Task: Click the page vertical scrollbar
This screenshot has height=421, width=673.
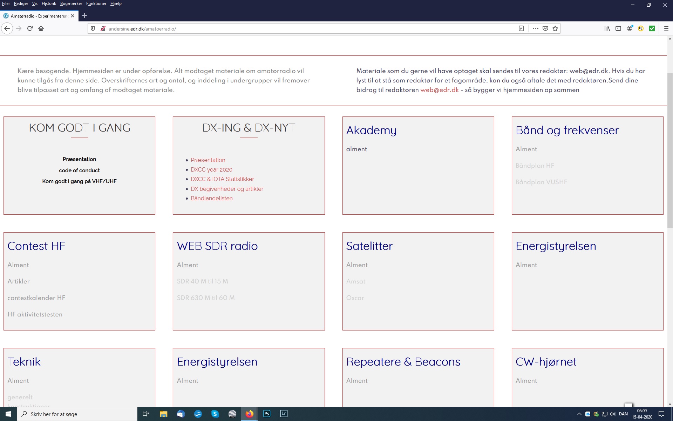Action: (669, 151)
